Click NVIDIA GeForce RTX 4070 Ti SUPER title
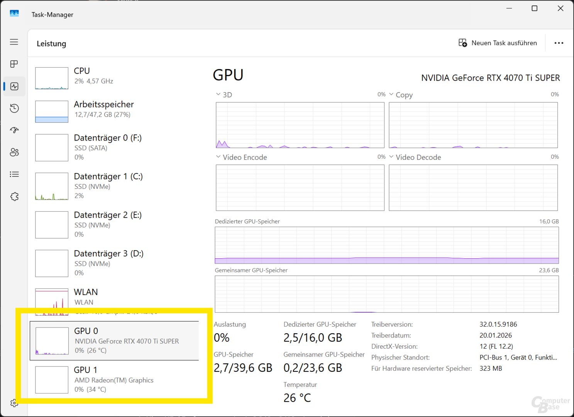574x417 pixels. click(x=490, y=78)
